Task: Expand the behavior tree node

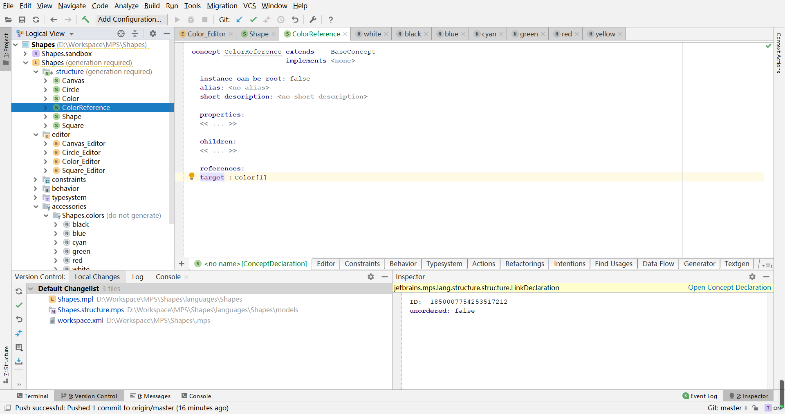Action: (x=36, y=188)
